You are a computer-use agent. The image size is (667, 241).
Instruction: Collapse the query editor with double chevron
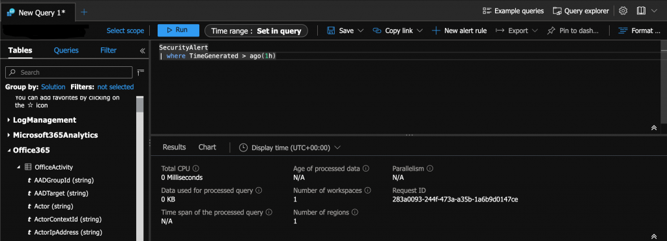coord(654,128)
